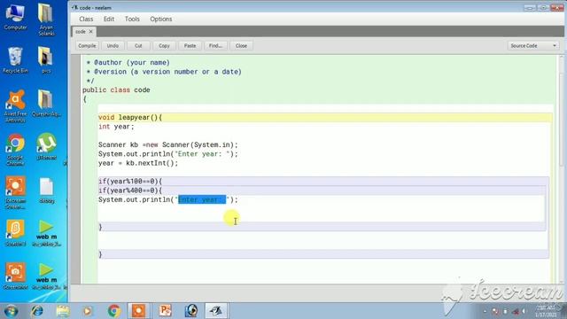Click the Undo button
The height and width of the screenshot is (319, 567).
(113, 46)
